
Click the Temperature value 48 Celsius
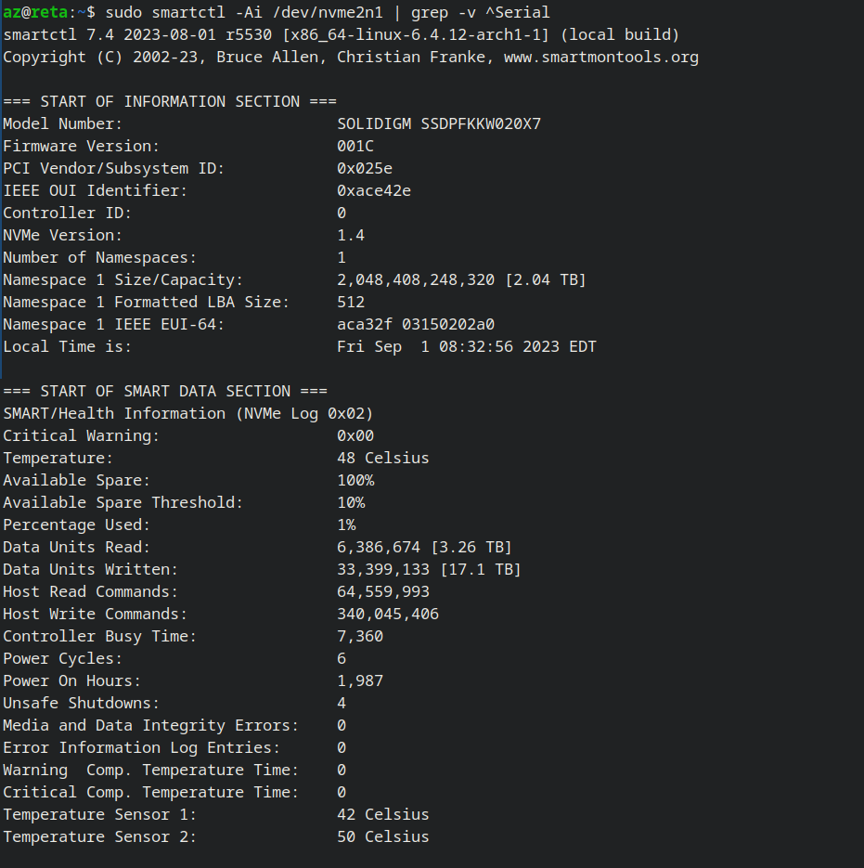click(383, 458)
